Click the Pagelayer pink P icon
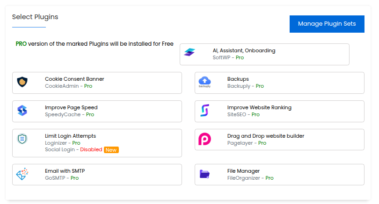The height and width of the screenshot is (204, 379). (205, 139)
